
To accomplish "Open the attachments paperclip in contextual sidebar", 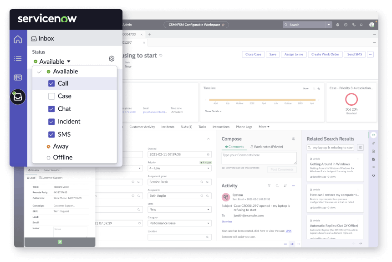I will [x=373, y=143].
